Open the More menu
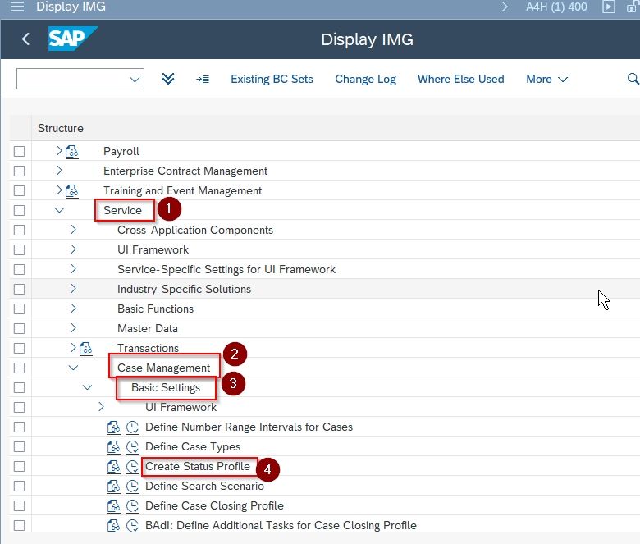The image size is (640, 544). pyautogui.click(x=546, y=79)
